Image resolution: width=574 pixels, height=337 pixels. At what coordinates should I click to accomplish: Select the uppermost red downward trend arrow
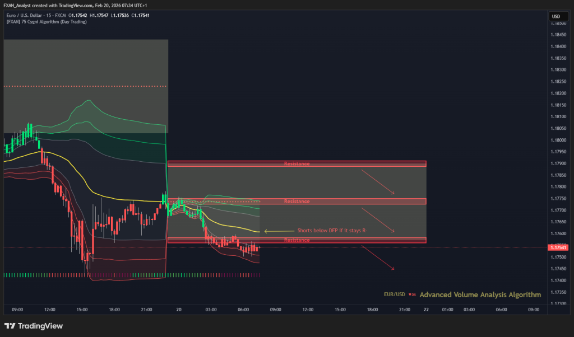pyautogui.click(x=378, y=181)
